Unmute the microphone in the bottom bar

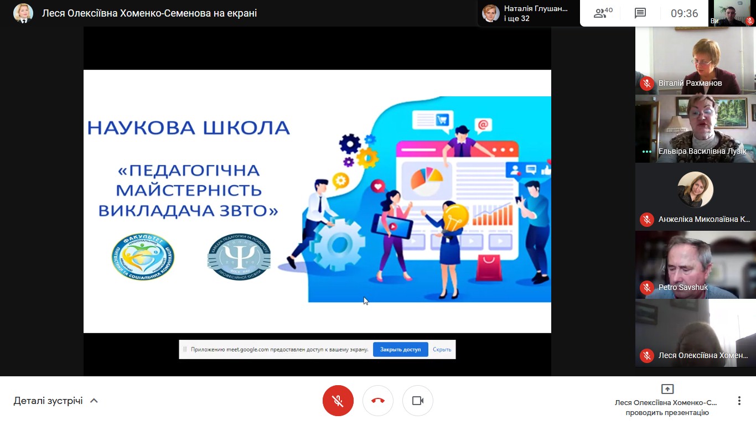point(338,401)
